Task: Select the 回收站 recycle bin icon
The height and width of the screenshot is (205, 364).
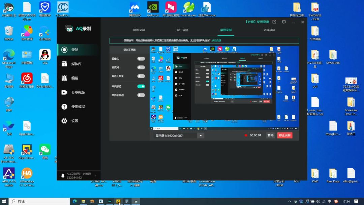Action: (x=9, y=33)
